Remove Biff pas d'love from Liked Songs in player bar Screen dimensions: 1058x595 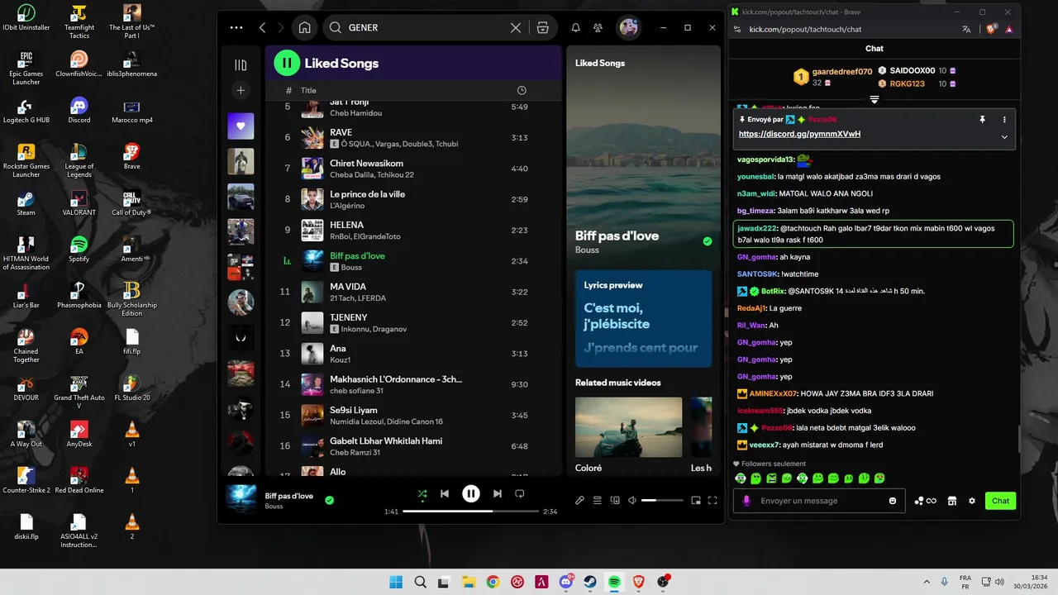[329, 500]
